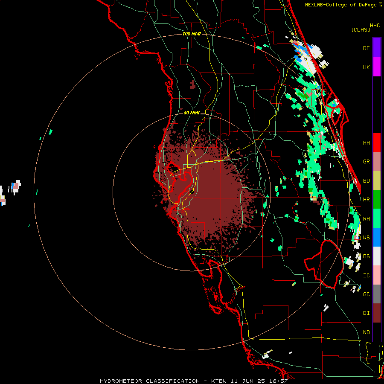Click the RF purple legend swatch
Viewport: 384px width, 384px height.
coord(377,47)
